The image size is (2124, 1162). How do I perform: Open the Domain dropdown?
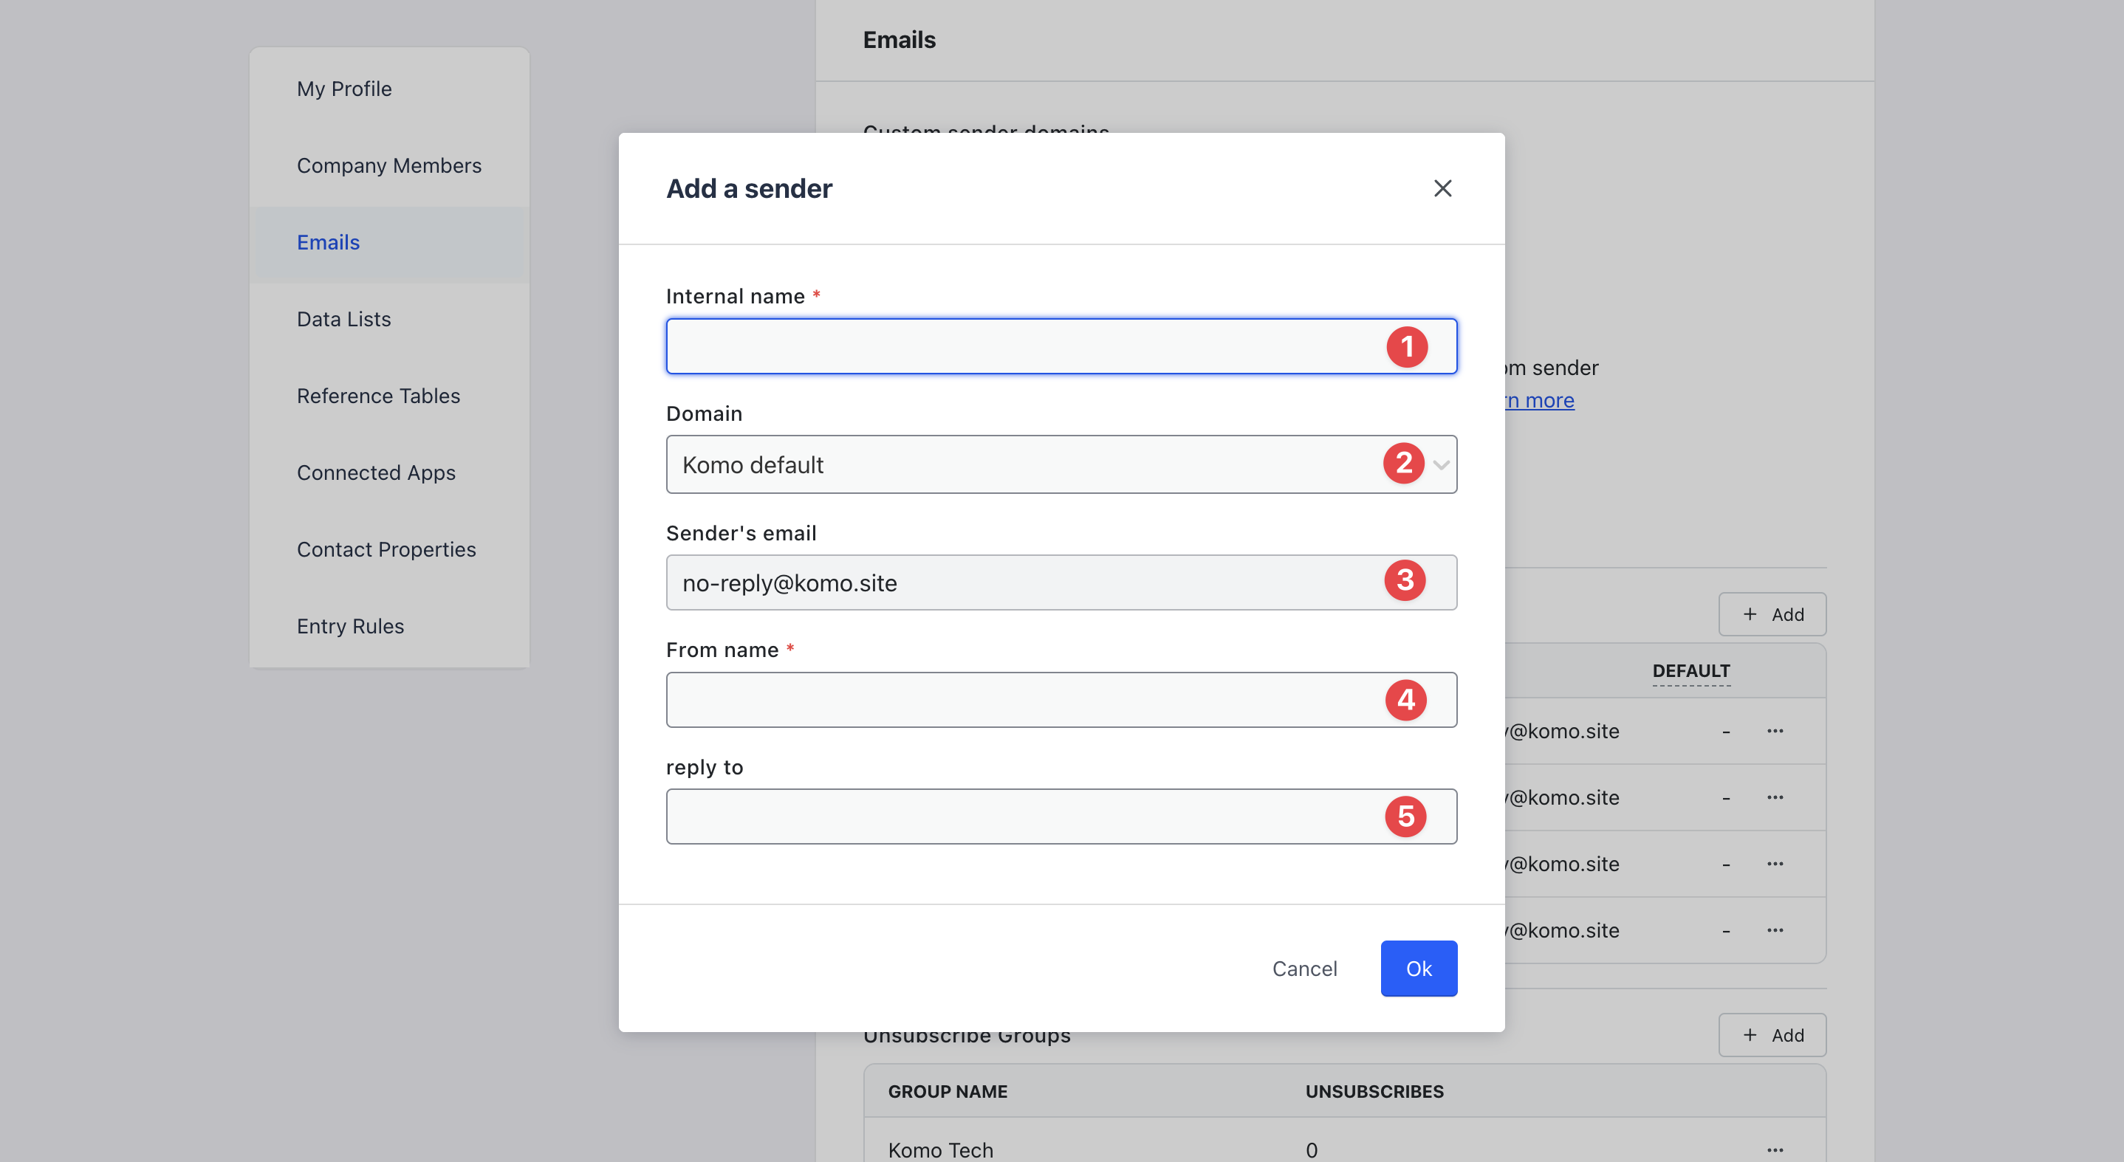(x=1022, y=465)
